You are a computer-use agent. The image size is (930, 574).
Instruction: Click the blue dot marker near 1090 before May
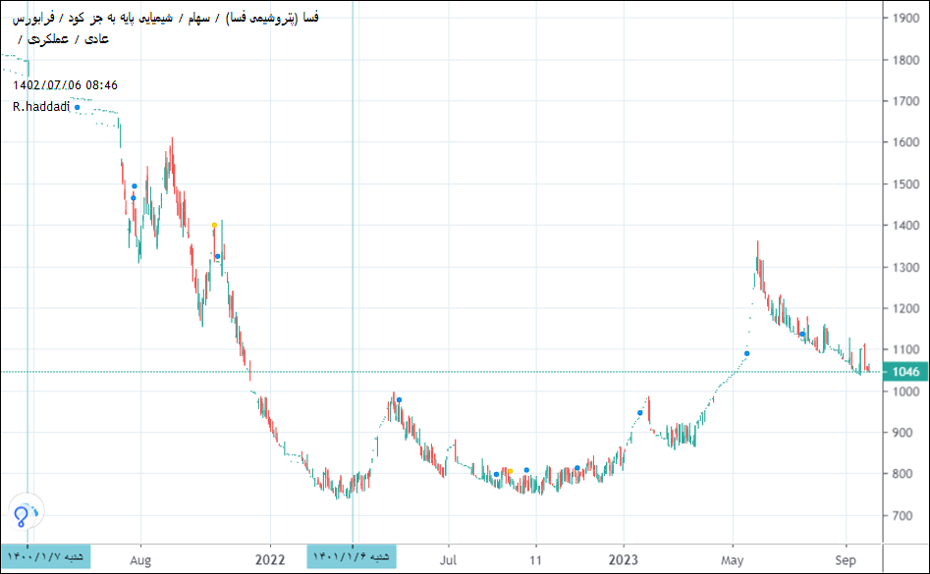pyautogui.click(x=746, y=353)
